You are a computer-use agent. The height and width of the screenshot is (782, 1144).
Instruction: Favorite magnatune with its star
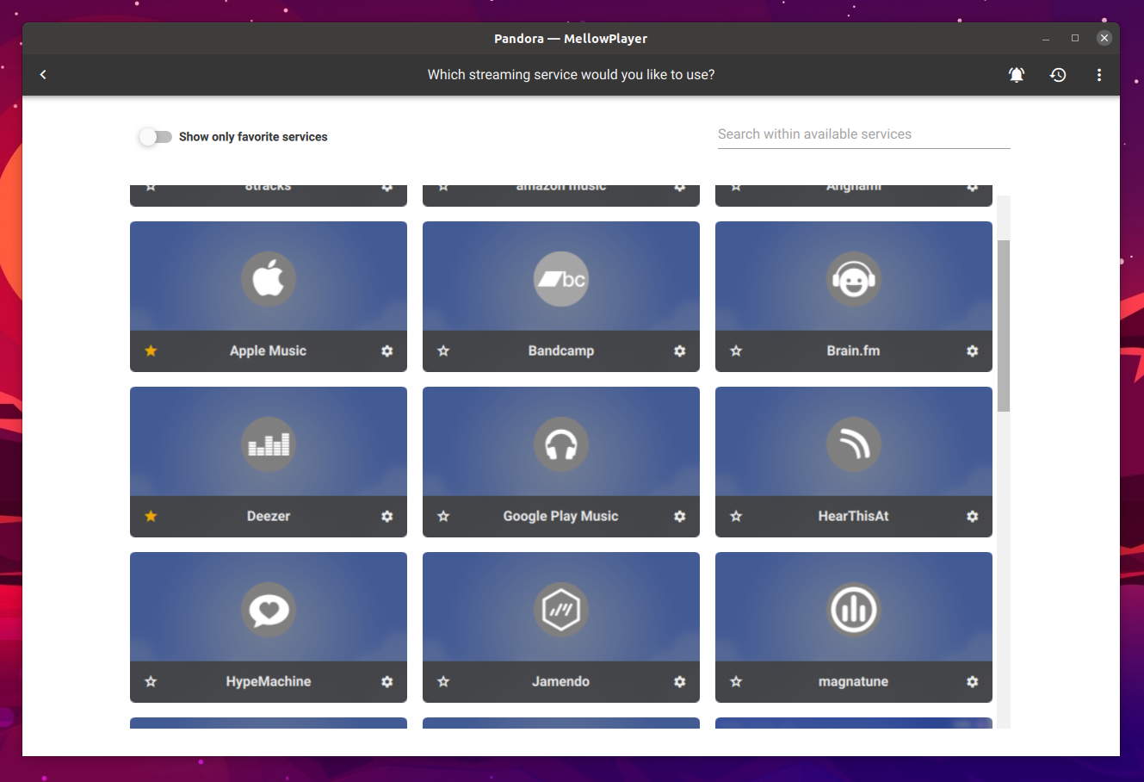click(x=736, y=681)
